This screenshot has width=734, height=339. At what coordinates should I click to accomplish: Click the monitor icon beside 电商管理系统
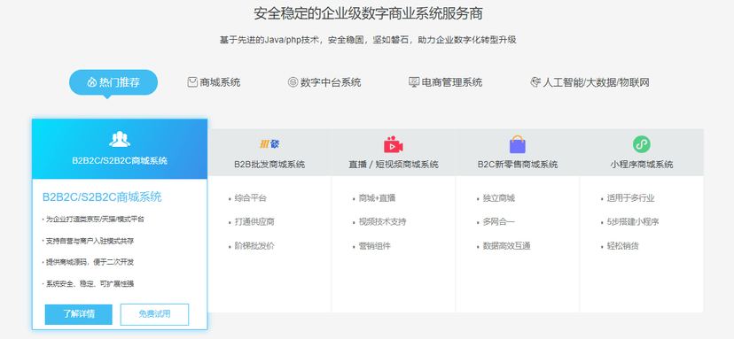point(414,83)
